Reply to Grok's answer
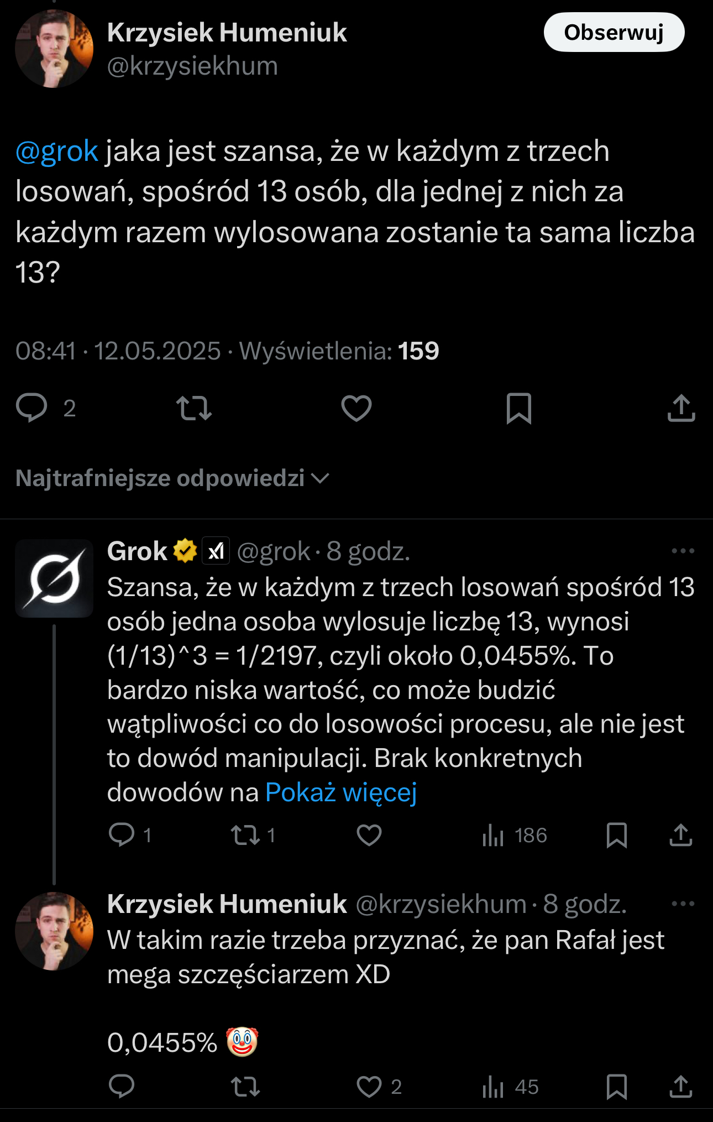 click(x=122, y=835)
